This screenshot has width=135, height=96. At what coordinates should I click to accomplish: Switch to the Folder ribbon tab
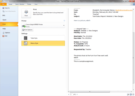click(x=29, y=4)
